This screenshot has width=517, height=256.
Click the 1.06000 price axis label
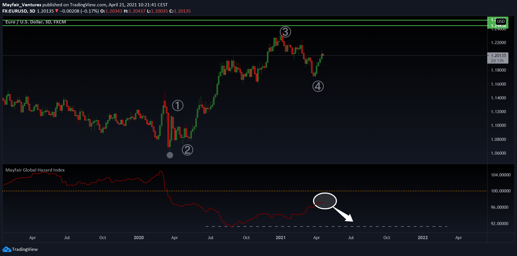(498, 153)
